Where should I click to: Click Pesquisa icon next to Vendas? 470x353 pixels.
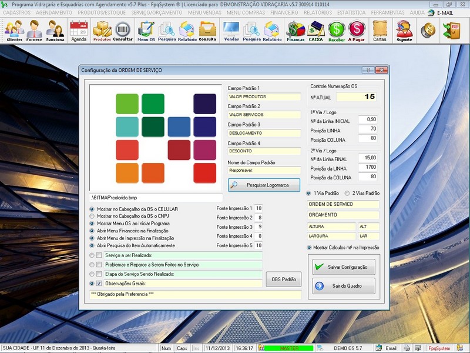coord(251,31)
